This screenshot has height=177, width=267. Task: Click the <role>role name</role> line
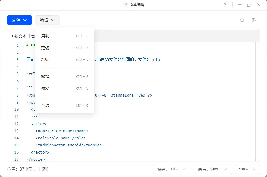pos(61,138)
